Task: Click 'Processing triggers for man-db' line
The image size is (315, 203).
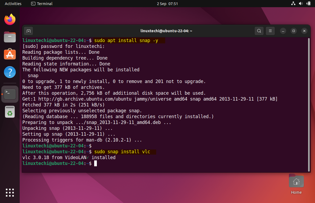Action: click(x=82, y=140)
